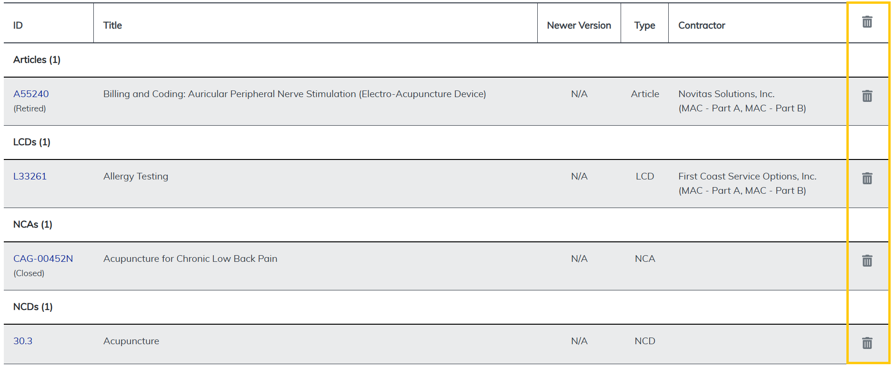This screenshot has width=894, height=368.
Task: Click the Acupuncture for Chronic Low Back Pain title
Action: (x=190, y=259)
